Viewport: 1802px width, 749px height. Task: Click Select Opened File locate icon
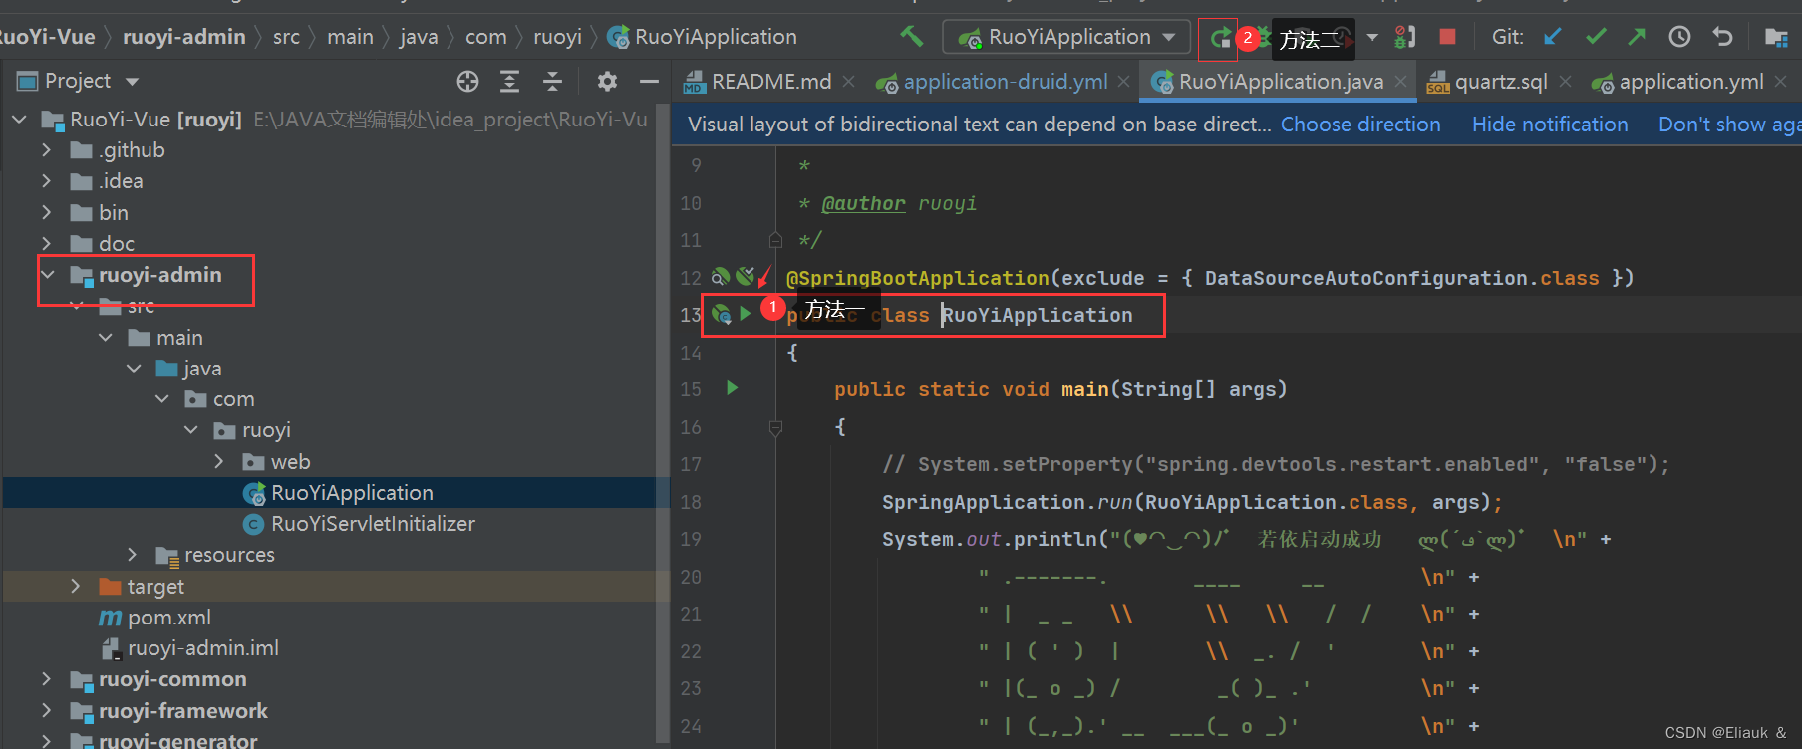coord(467,81)
